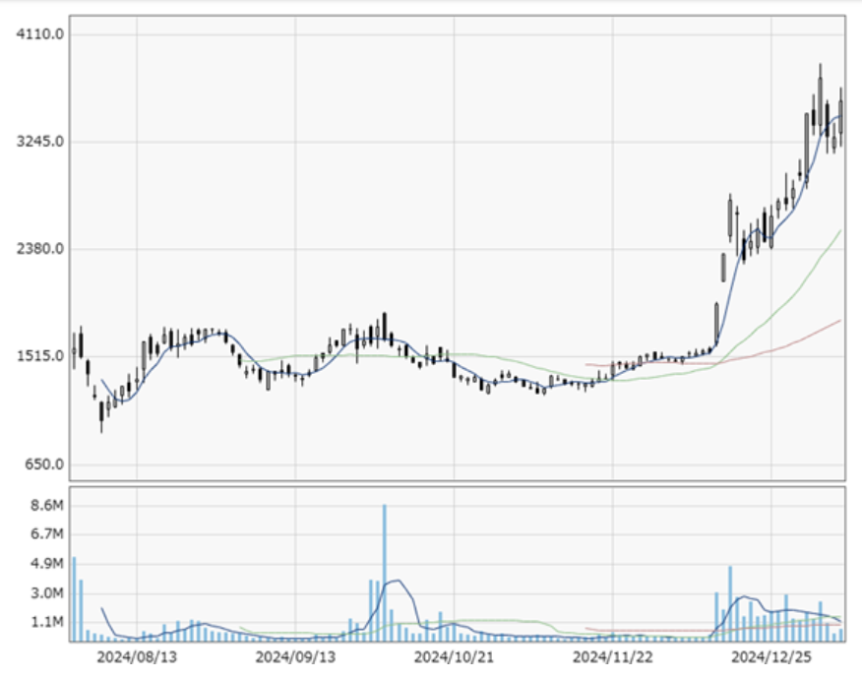Click the 2380.0 price axis label
This screenshot has width=862, height=678.
click(40, 249)
